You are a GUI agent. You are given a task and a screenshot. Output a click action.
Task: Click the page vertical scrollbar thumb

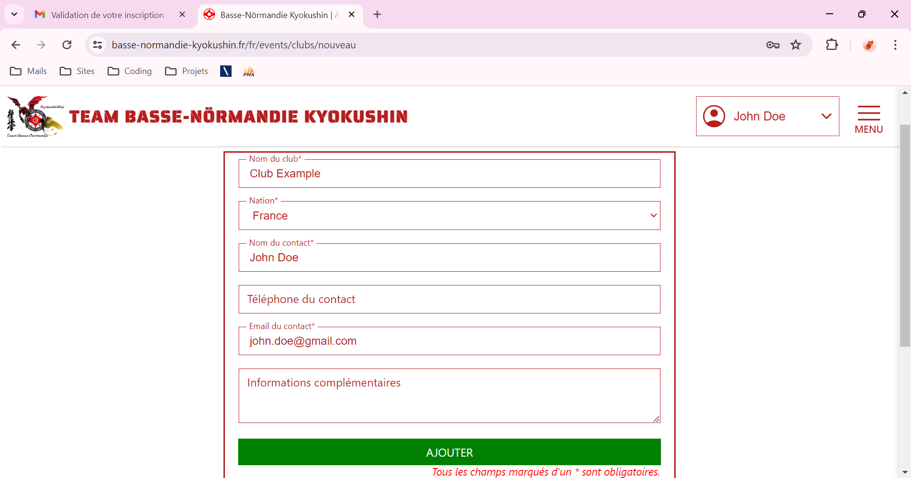pos(905,236)
